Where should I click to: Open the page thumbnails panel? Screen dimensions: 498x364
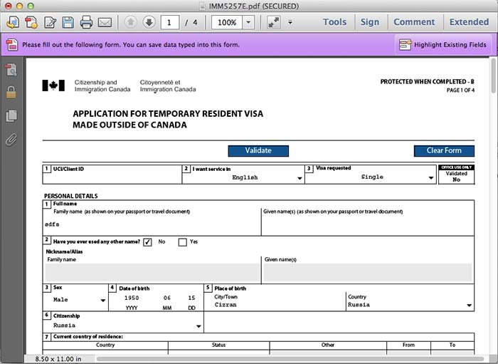point(11,115)
